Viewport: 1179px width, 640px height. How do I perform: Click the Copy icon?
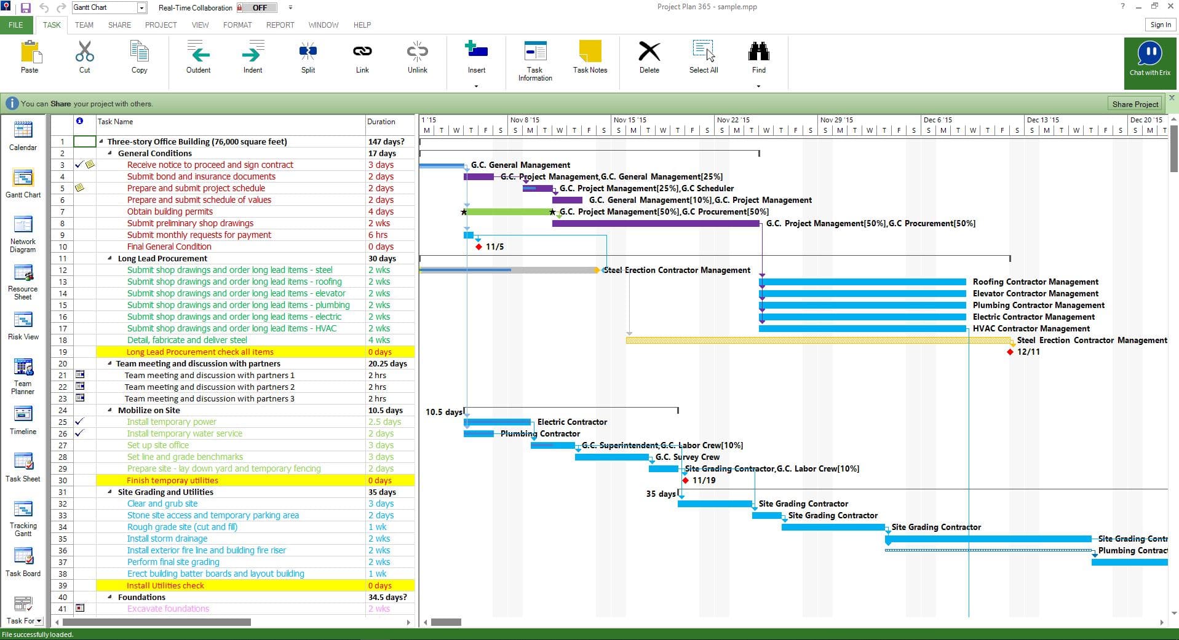point(140,52)
